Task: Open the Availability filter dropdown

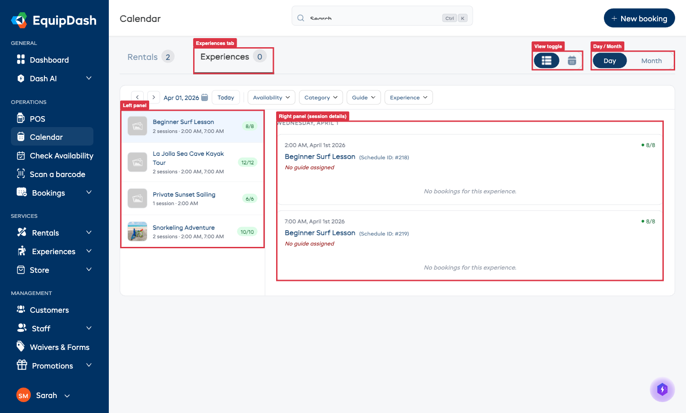Action: tap(271, 97)
